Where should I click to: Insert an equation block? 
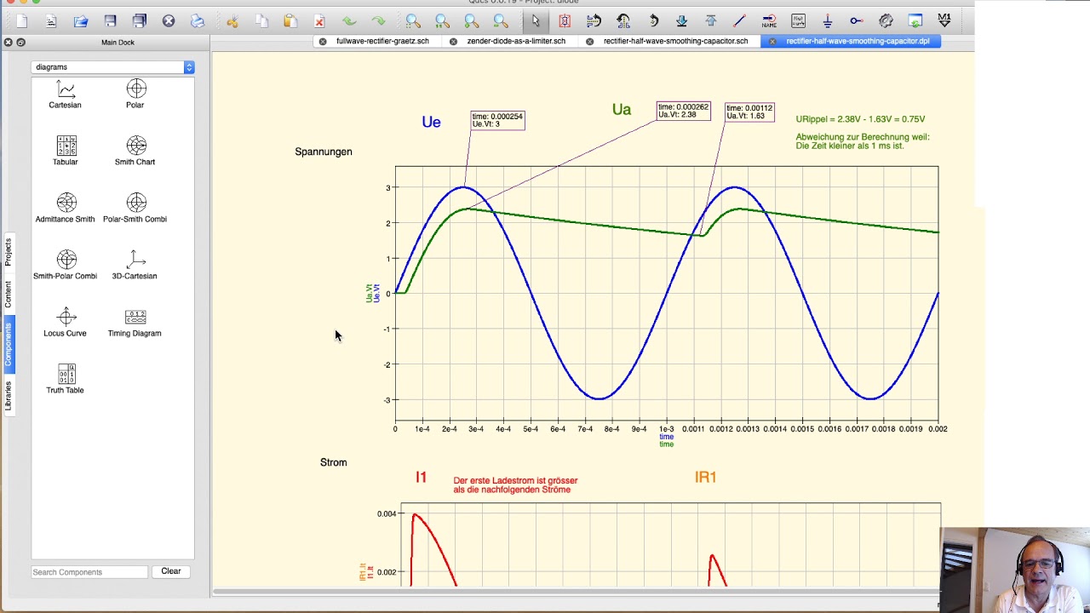pyautogui.click(x=798, y=21)
